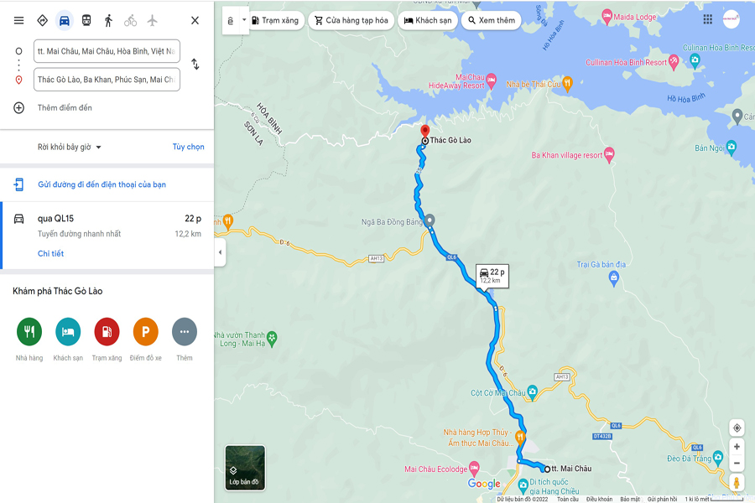Image resolution: width=755 pixels, height=503 pixels.
Task: Show your current location on the map
Action: tap(737, 428)
